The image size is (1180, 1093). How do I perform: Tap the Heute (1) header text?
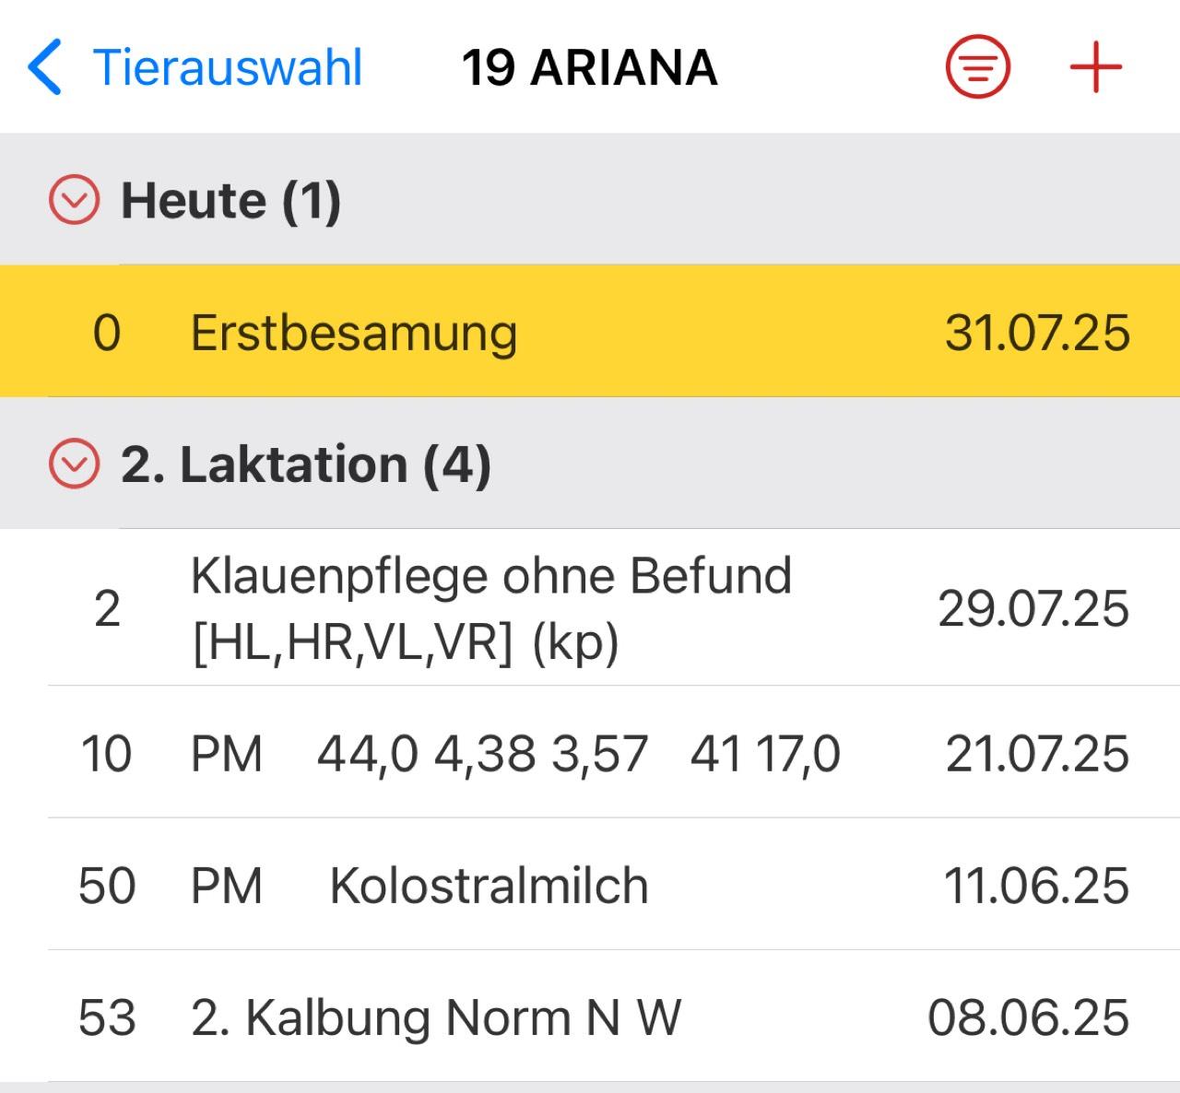tap(230, 201)
